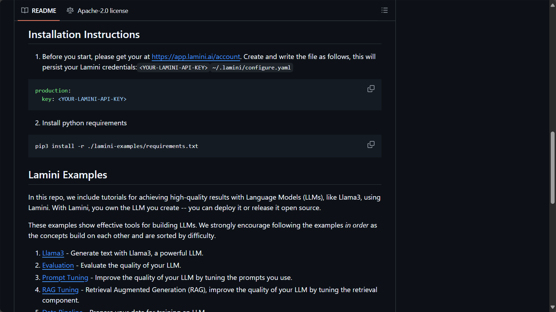Click the 'key: <YOUR-LAMINI-API-KEY>' code line
This screenshot has height=312, width=556.
tap(84, 99)
